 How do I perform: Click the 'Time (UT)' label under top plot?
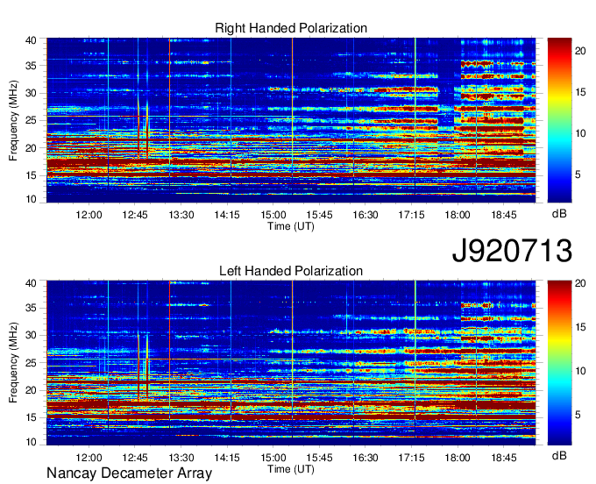click(291, 226)
